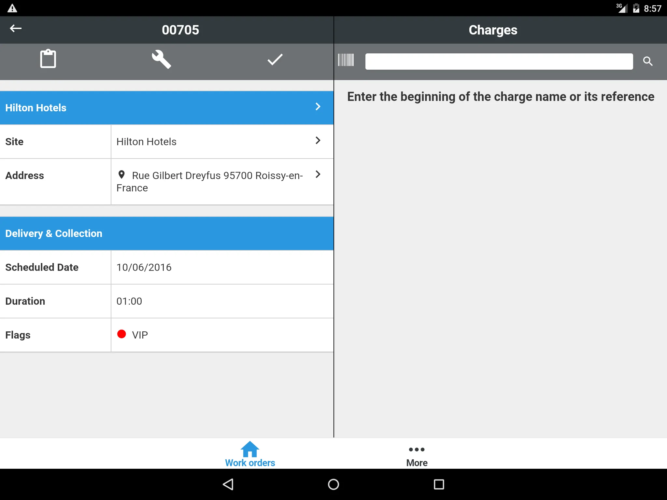This screenshot has width=667, height=500.
Task: Open the Work orders home tab
Action: pos(250,454)
